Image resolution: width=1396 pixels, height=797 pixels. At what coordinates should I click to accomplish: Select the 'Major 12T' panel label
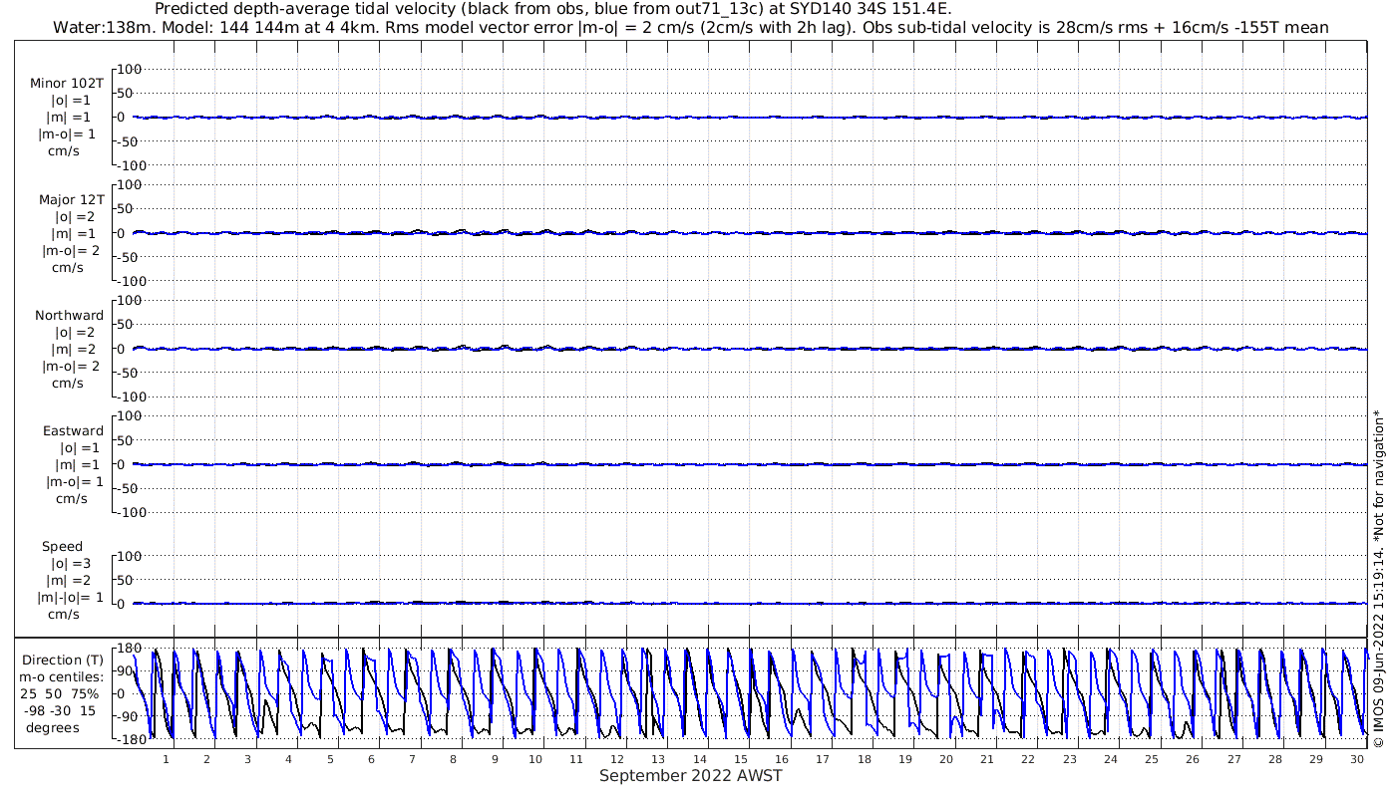point(71,199)
